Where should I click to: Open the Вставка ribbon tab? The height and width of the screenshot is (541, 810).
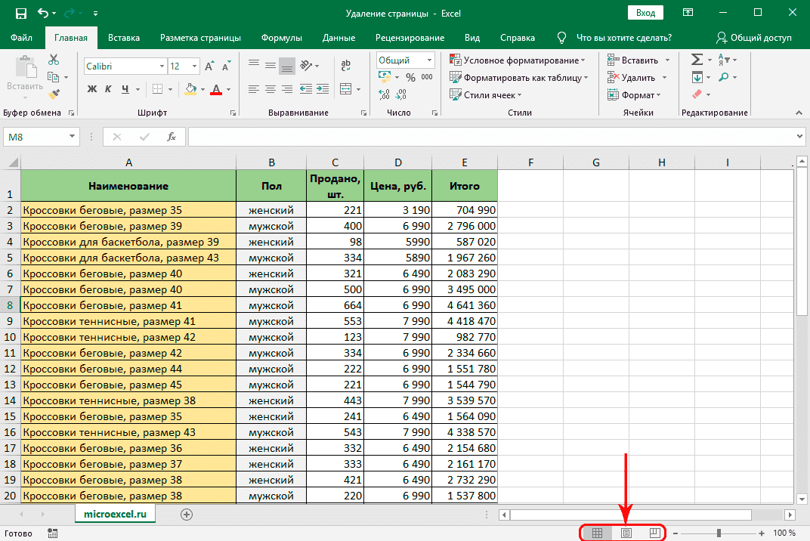pyautogui.click(x=124, y=38)
